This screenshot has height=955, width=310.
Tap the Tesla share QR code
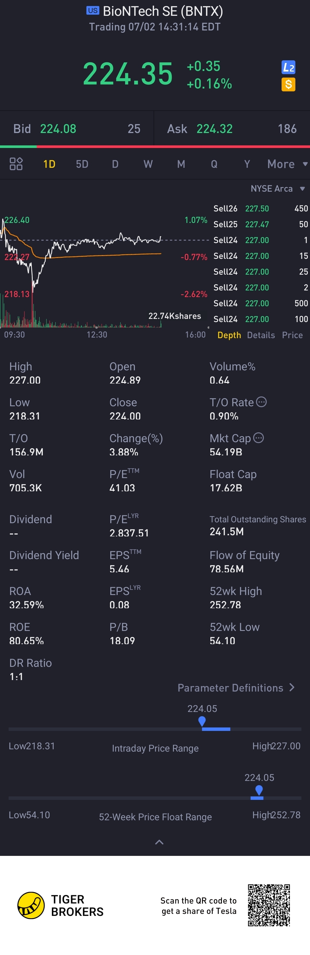point(269,905)
